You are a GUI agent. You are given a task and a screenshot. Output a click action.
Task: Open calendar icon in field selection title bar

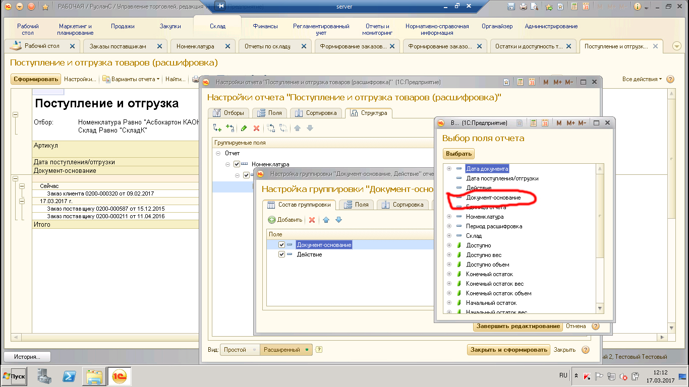[x=545, y=123]
